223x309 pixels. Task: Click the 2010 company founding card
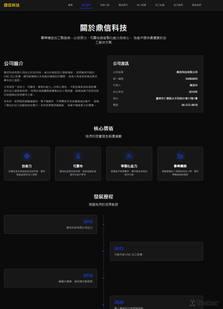[50, 224]
